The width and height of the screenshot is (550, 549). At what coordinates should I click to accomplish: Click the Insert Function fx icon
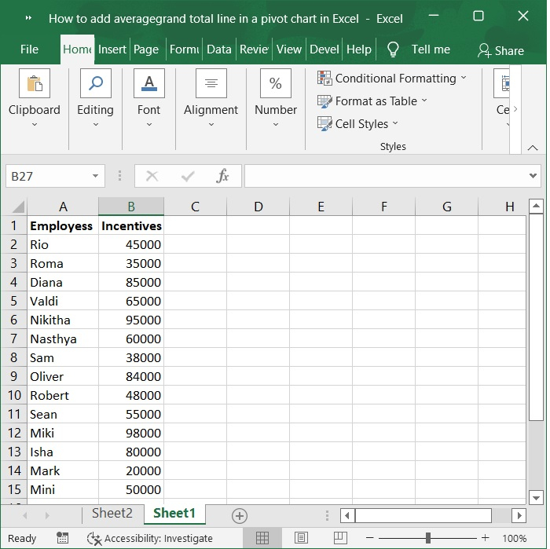coord(222,176)
